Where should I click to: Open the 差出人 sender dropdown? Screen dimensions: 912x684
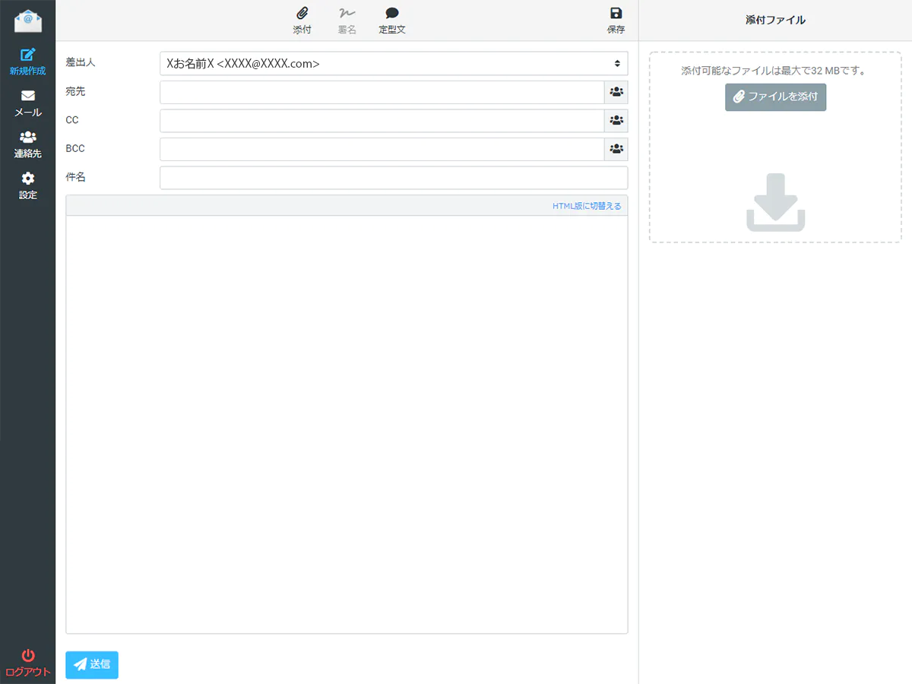click(394, 64)
